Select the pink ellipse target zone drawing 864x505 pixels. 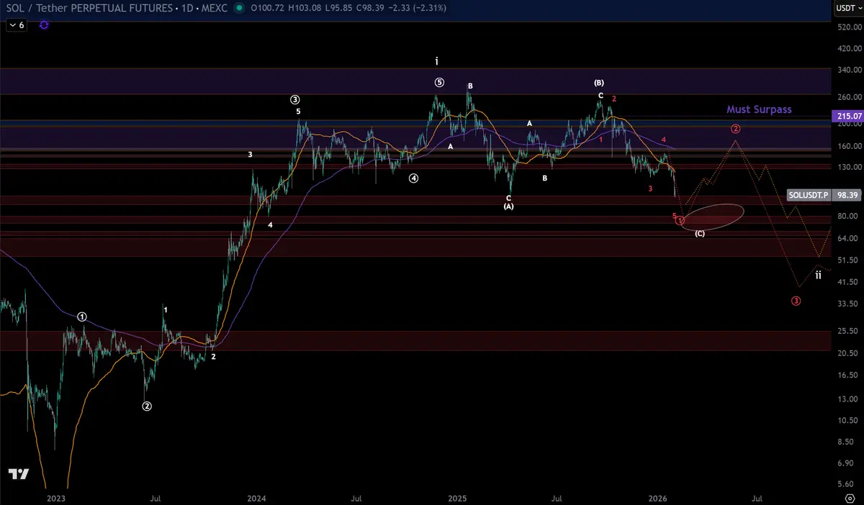[711, 216]
